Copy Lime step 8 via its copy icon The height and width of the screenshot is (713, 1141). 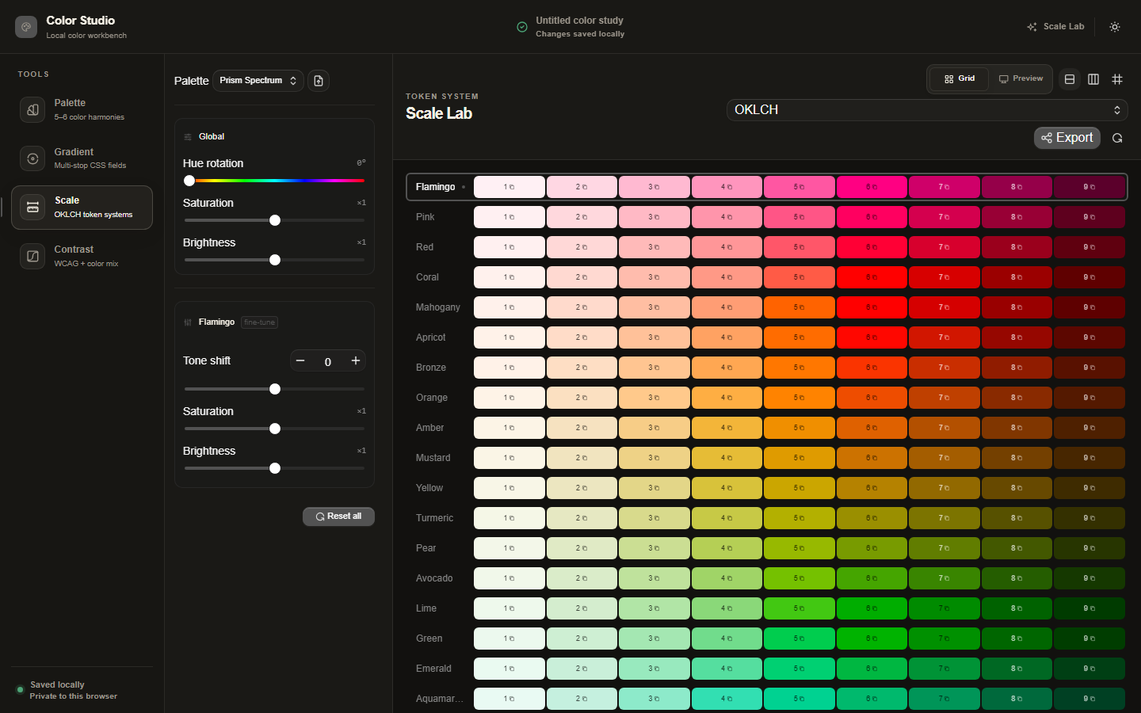(x=1020, y=608)
